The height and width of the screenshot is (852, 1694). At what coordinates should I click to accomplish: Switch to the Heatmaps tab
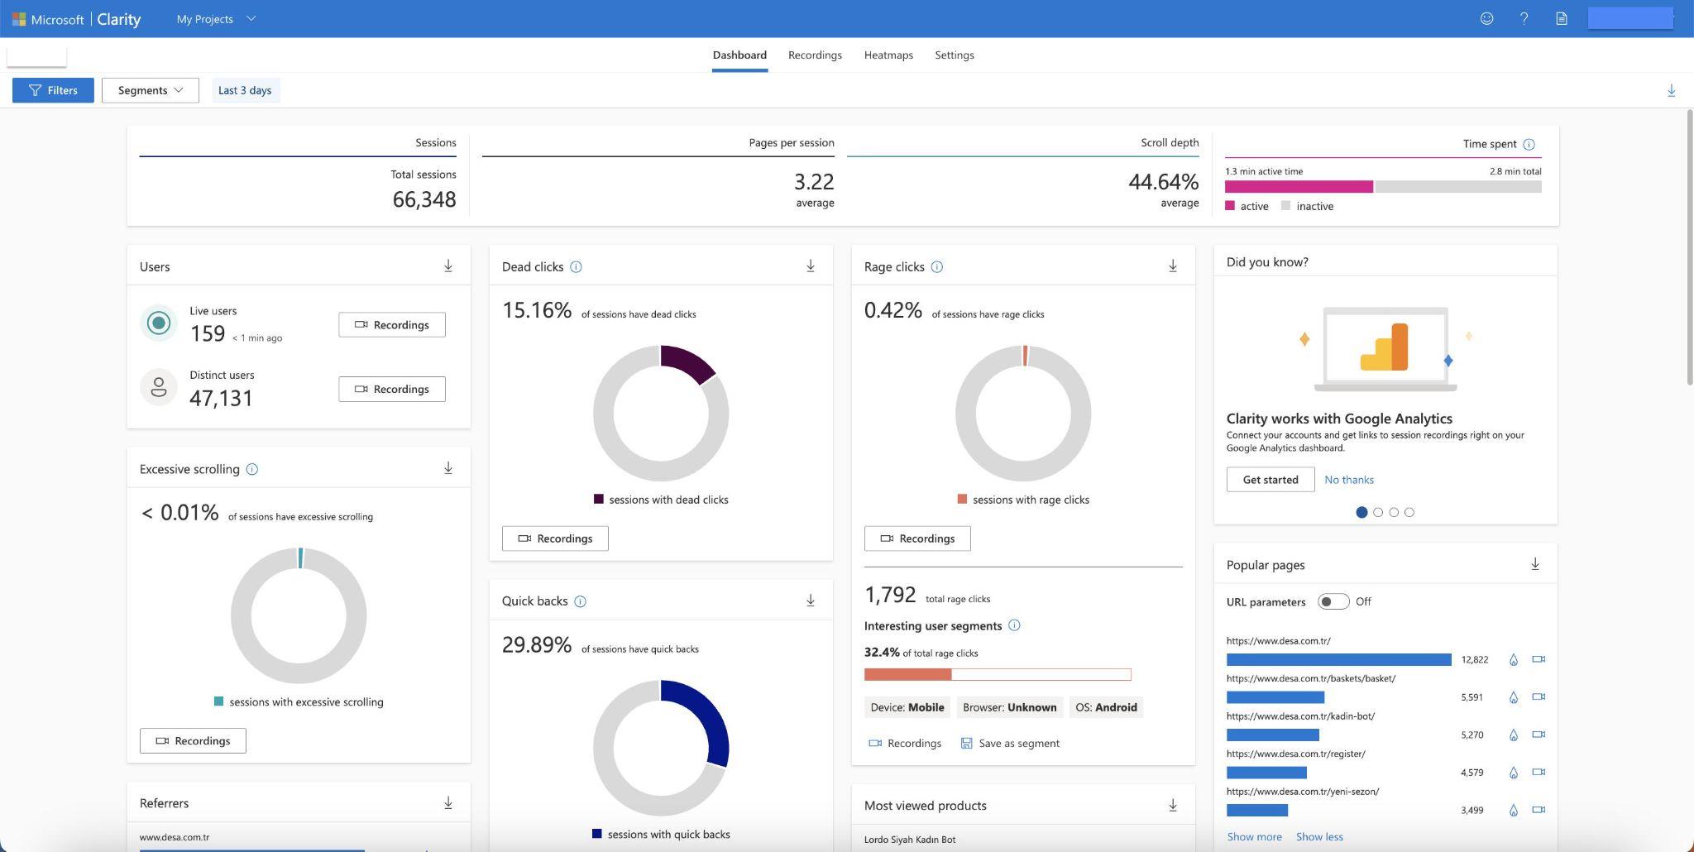[x=888, y=55]
